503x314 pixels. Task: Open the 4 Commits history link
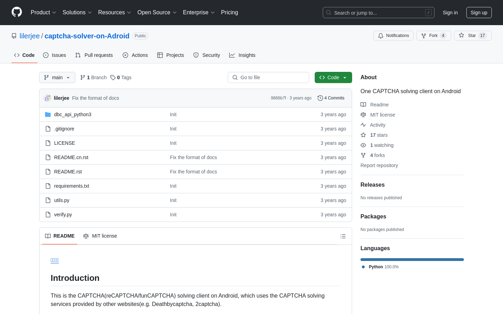pyautogui.click(x=331, y=98)
